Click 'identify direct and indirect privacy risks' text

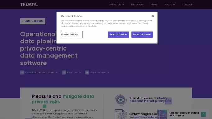pos(150,99)
